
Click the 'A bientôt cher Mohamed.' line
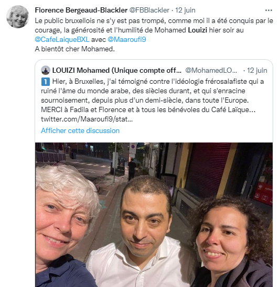click(75, 49)
